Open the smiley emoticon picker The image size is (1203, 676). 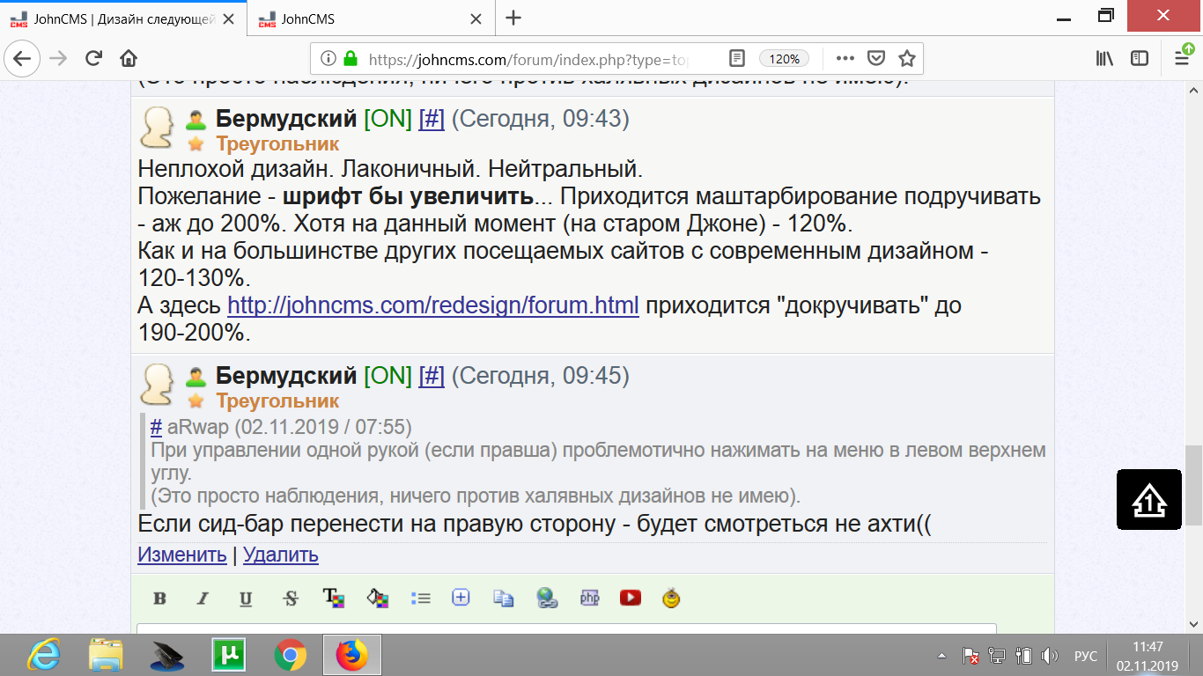point(671,599)
